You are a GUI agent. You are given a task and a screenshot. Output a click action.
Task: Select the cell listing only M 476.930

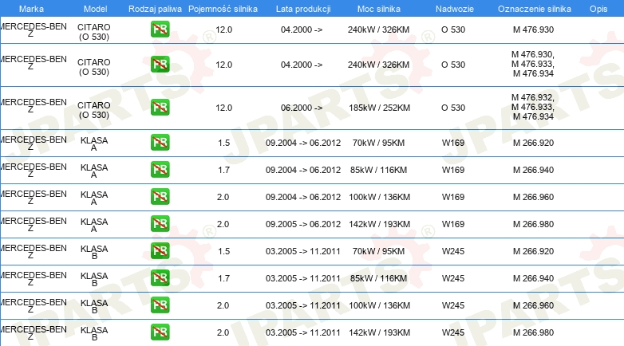(x=533, y=29)
